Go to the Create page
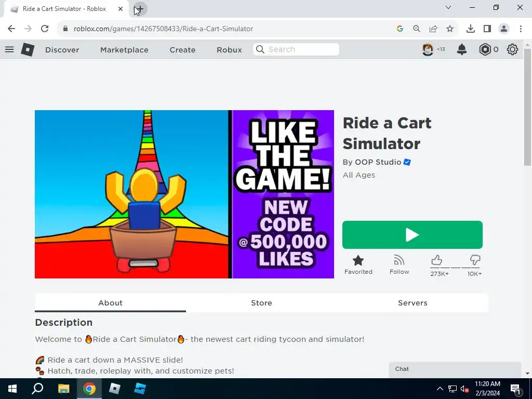This screenshot has width=532, height=399. point(182,50)
